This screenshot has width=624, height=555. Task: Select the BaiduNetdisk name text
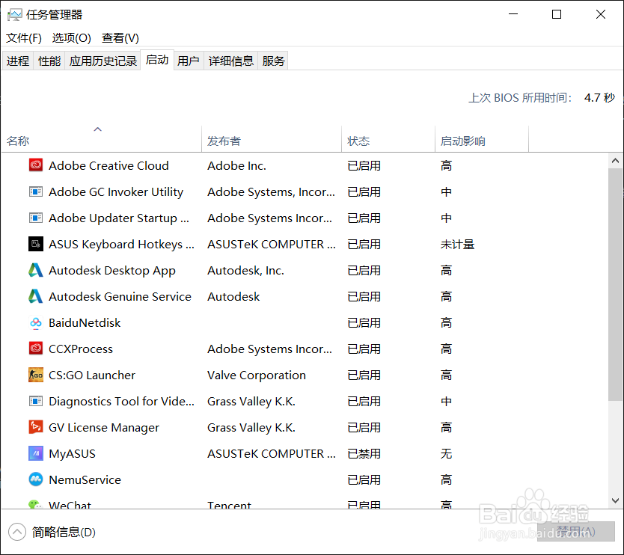[85, 322]
